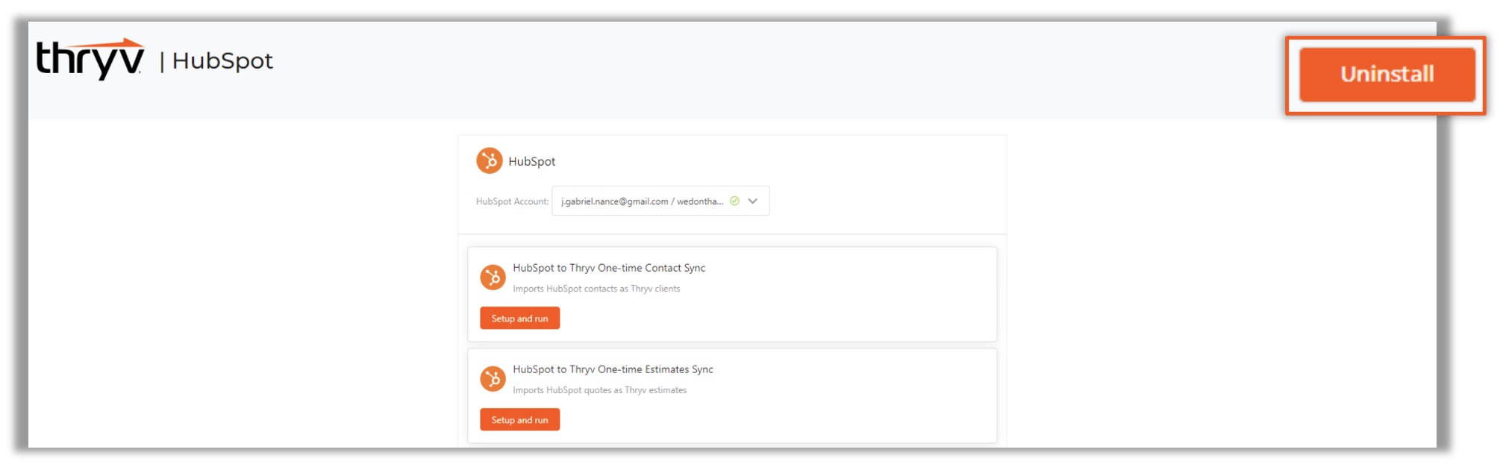Click 'HubSpot to Thryv One-time Estimates Sync' title
Screen dimensions: 1500x470
pos(613,369)
